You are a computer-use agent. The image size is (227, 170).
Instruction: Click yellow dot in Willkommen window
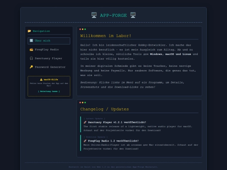pos(83,29)
